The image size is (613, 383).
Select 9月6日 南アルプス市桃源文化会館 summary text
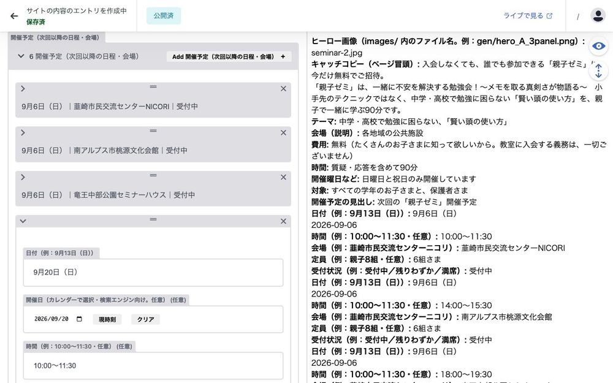104,151
